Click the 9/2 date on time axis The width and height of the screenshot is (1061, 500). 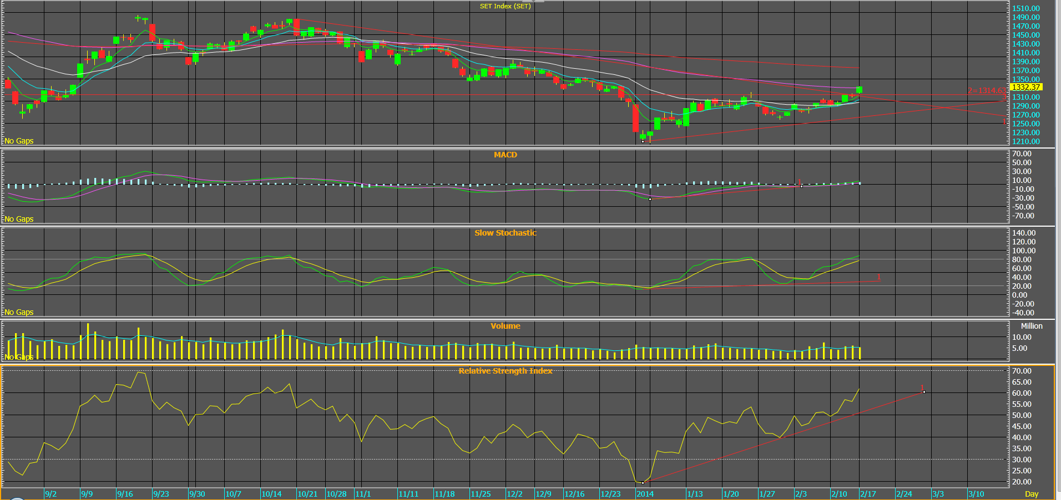click(x=51, y=494)
